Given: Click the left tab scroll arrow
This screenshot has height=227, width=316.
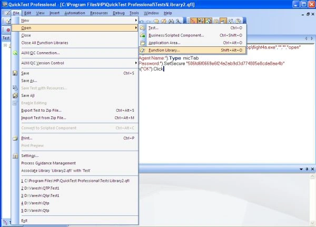Looking at the screenshot, I should tap(306, 38).
